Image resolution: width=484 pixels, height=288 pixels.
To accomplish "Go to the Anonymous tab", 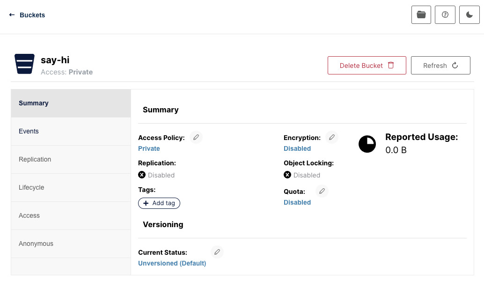I will (x=71, y=244).
